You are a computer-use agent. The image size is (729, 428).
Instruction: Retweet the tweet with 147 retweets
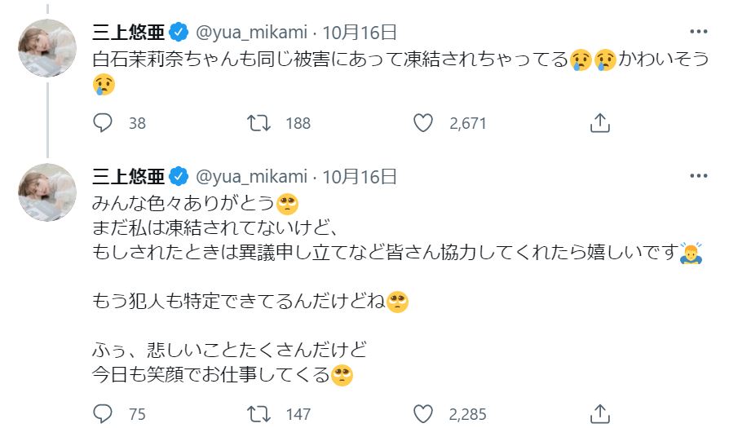coord(259,413)
